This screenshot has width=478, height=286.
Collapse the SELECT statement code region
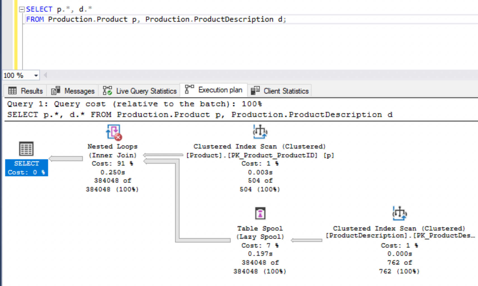click(21, 9)
